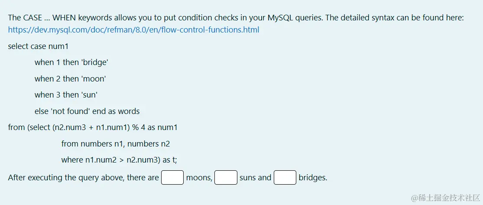The image size is (483, 205).
Task: Click the 'suns and' label
Action: click(255, 178)
